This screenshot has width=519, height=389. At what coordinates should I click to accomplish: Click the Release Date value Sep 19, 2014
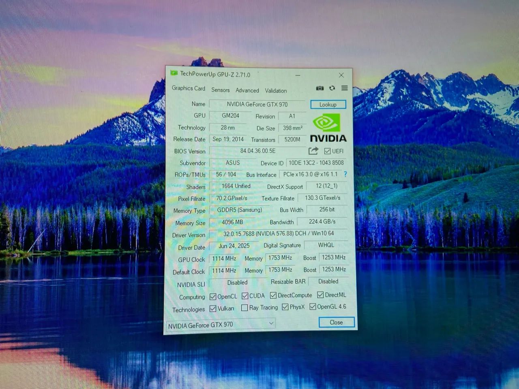point(228,139)
